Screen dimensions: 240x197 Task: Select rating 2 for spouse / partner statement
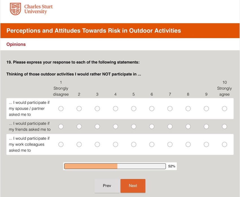click(79, 109)
